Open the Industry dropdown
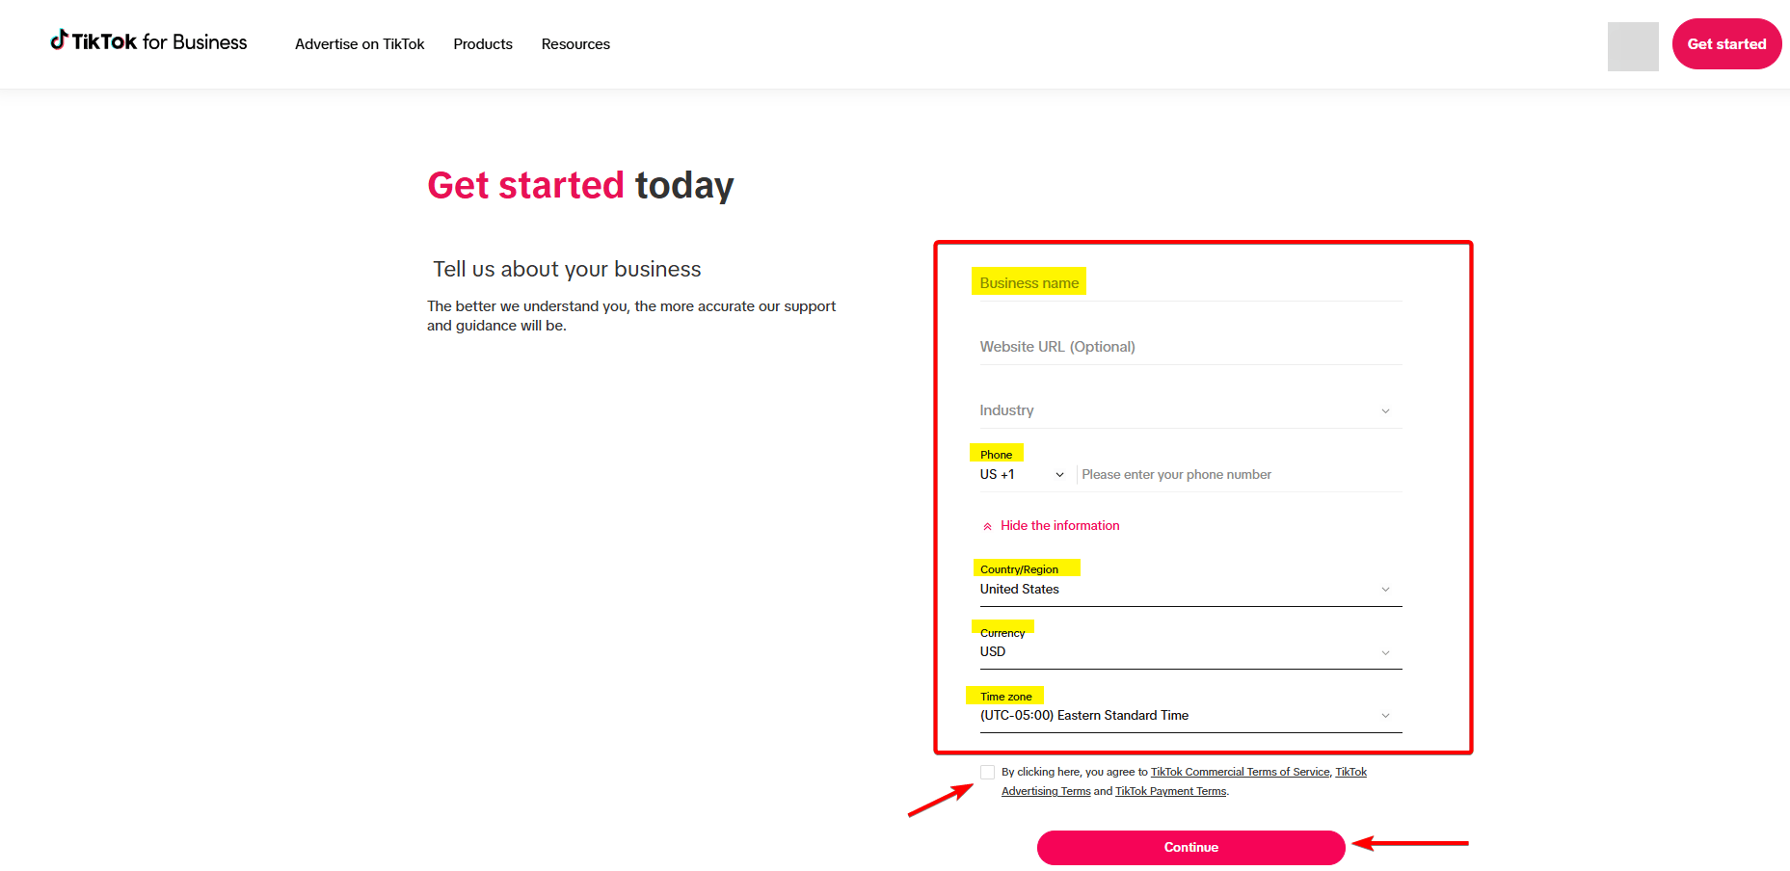The image size is (1790, 871). pos(1385,409)
